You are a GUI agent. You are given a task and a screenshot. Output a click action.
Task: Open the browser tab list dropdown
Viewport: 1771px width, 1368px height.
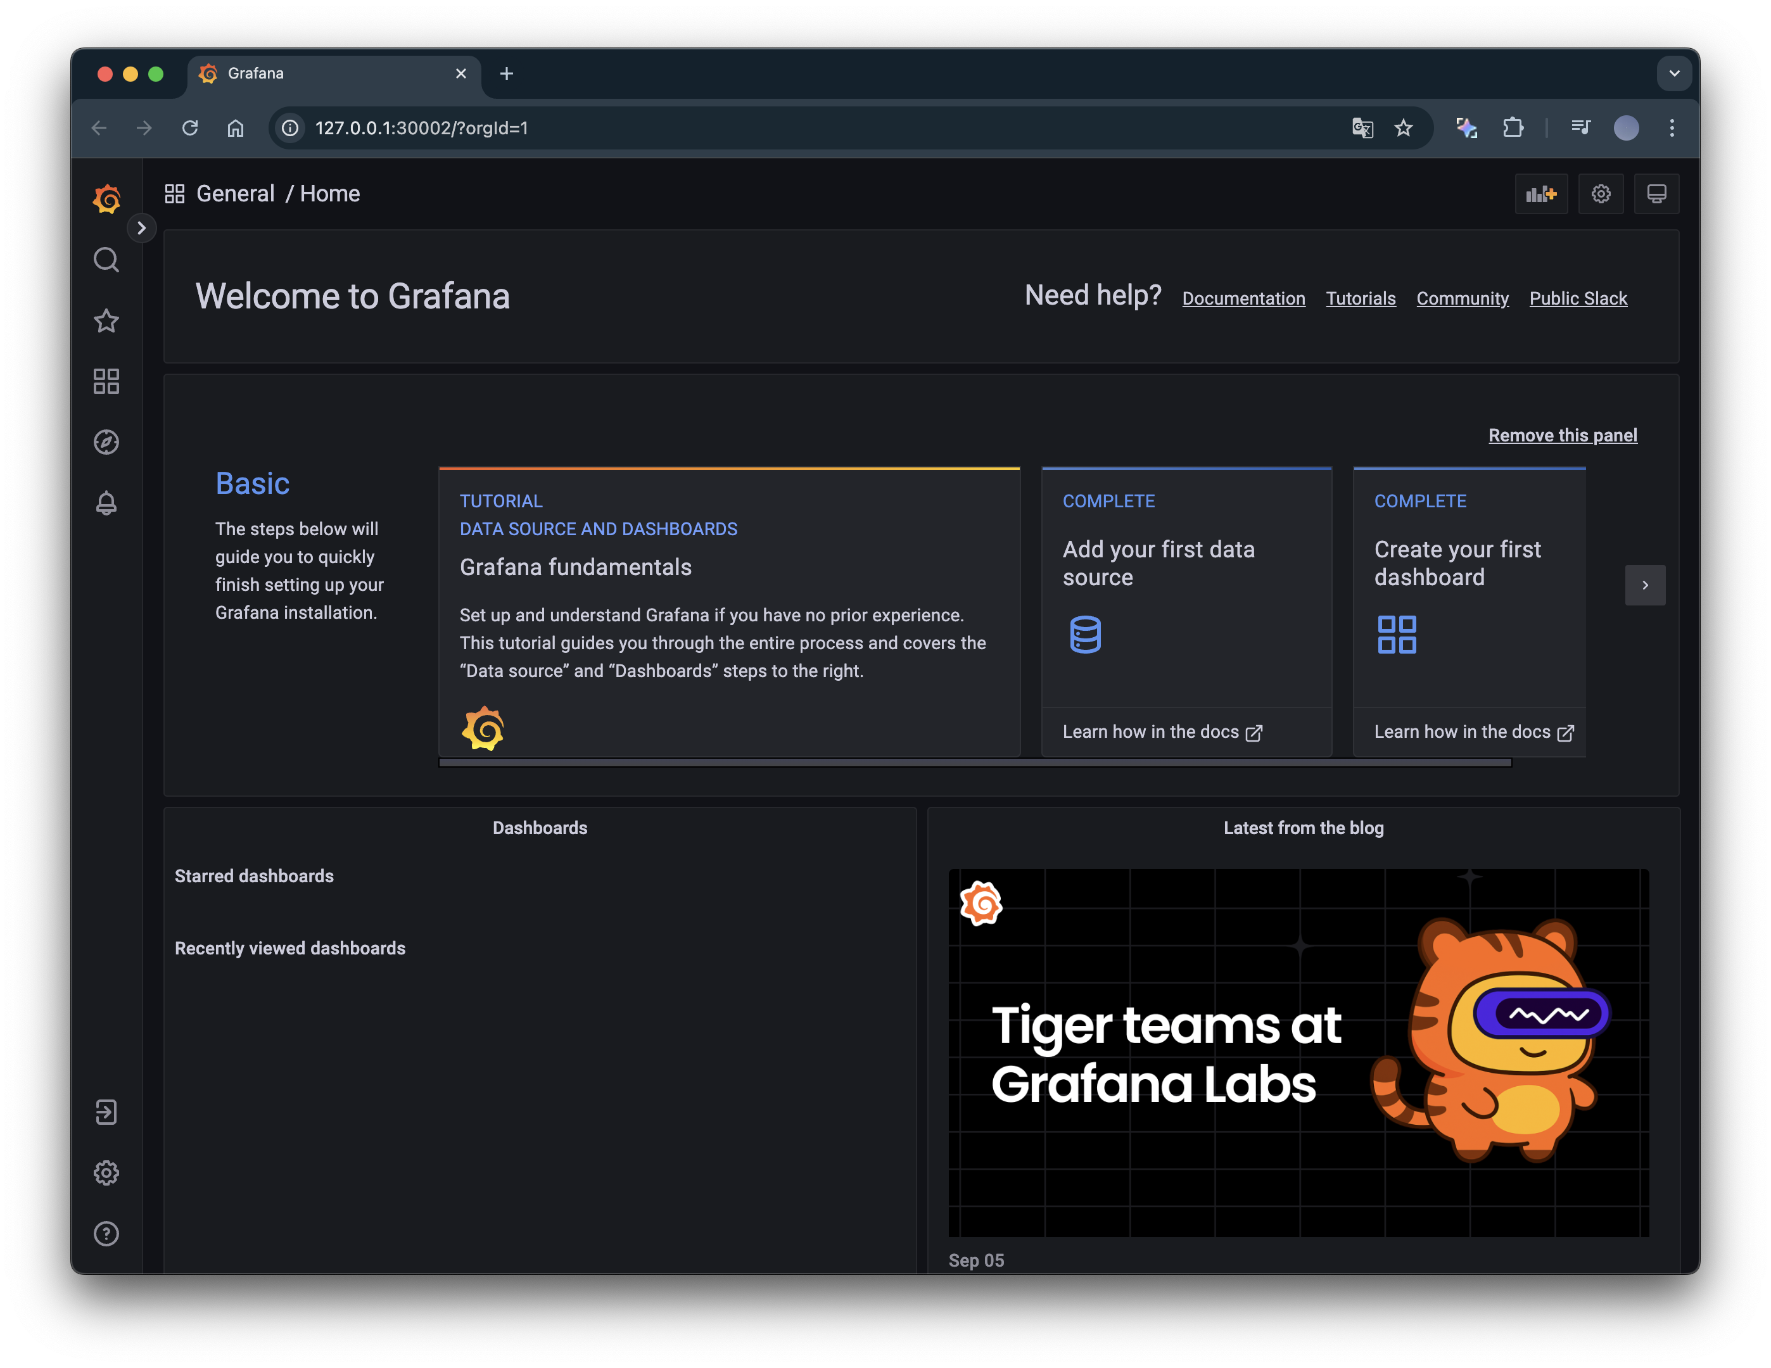[x=1673, y=74]
